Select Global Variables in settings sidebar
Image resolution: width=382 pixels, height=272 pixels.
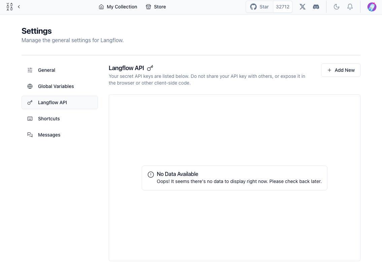60,86
